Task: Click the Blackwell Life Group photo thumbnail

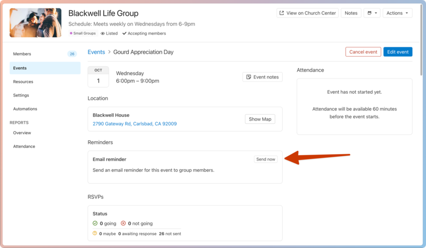Action: (x=35, y=22)
